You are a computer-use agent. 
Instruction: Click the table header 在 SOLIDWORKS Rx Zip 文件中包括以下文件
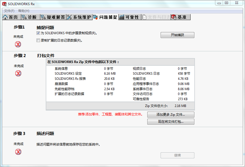(x=83, y=62)
